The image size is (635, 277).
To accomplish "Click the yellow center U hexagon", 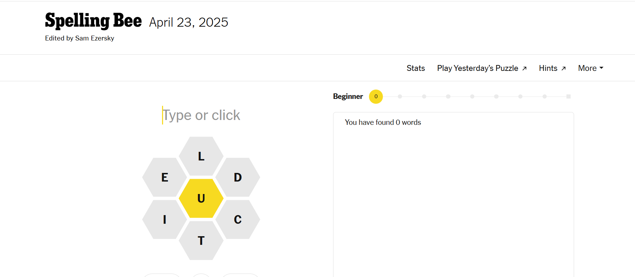I will [x=201, y=198].
